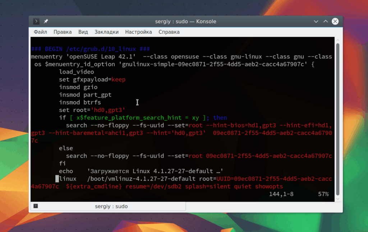
Task: Click the terminal icon in tab bar
Action: click(x=36, y=206)
